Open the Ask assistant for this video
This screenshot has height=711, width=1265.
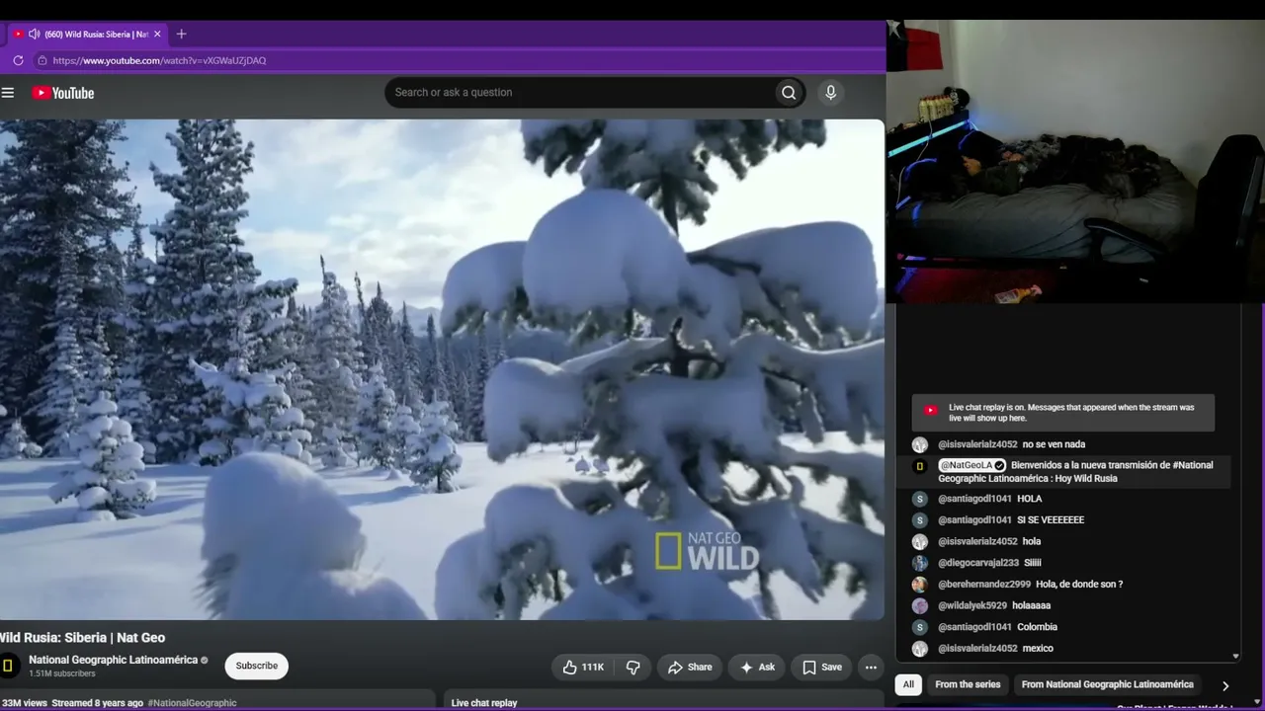[x=757, y=668]
